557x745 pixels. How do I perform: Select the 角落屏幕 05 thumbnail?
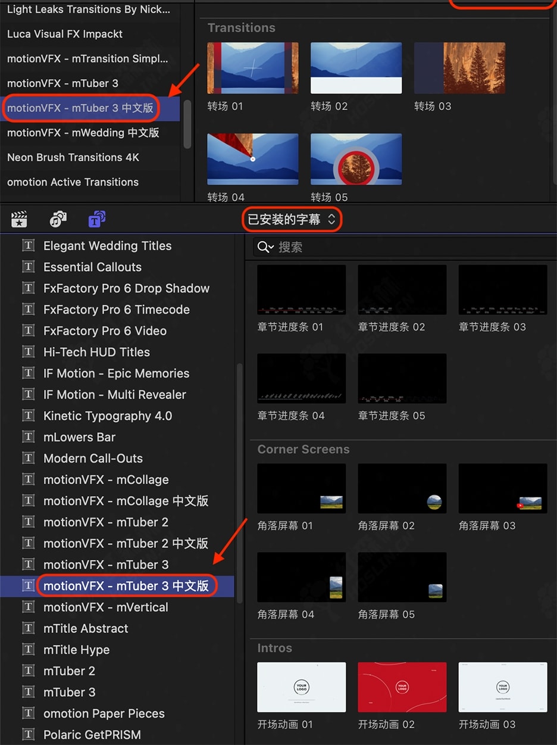click(x=402, y=578)
